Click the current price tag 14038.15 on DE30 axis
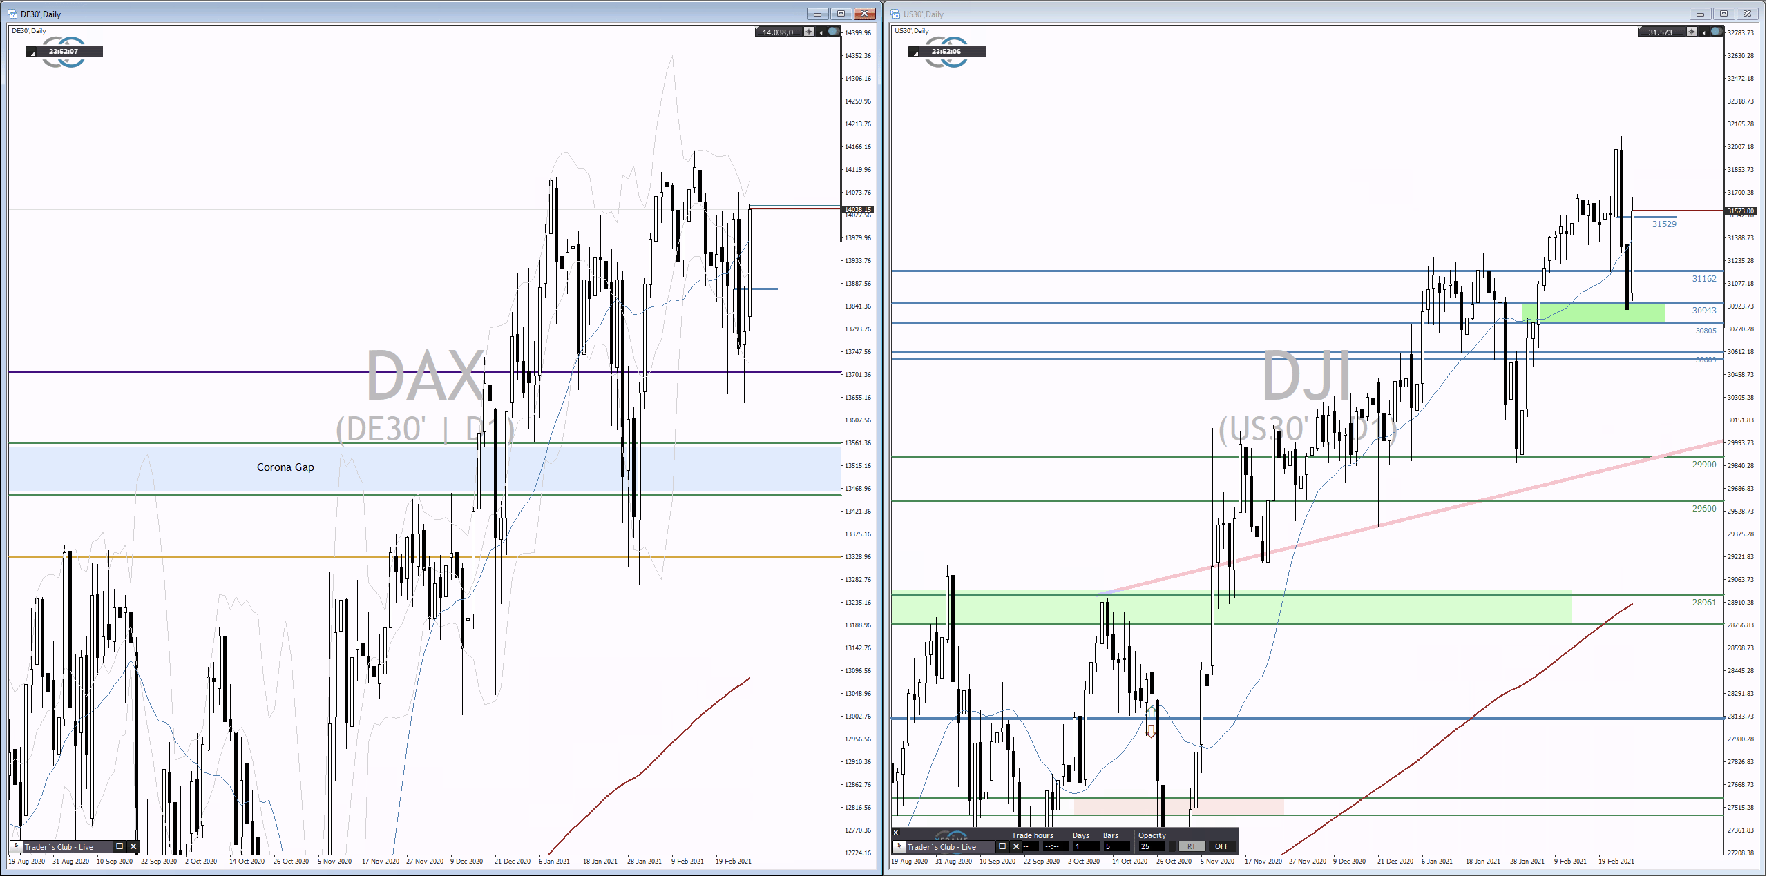Image resolution: width=1767 pixels, height=876 pixels. [858, 210]
